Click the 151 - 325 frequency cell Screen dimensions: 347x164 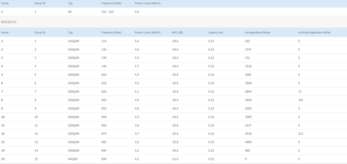pos(107,12)
